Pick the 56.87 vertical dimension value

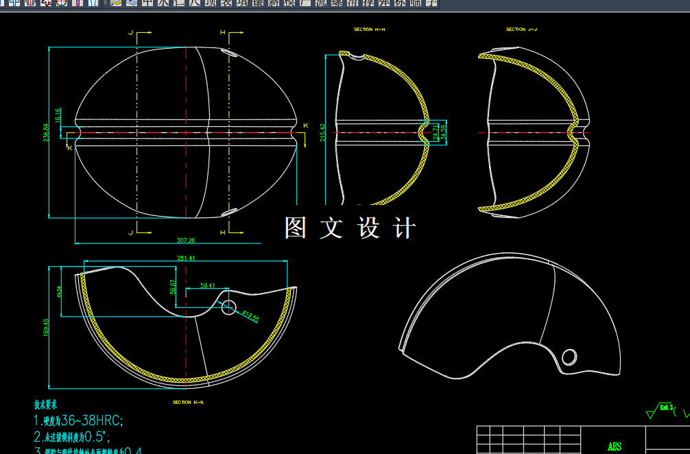173,287
